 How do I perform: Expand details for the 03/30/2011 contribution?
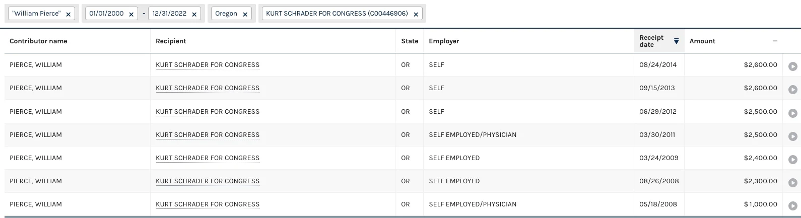(792, 136)
